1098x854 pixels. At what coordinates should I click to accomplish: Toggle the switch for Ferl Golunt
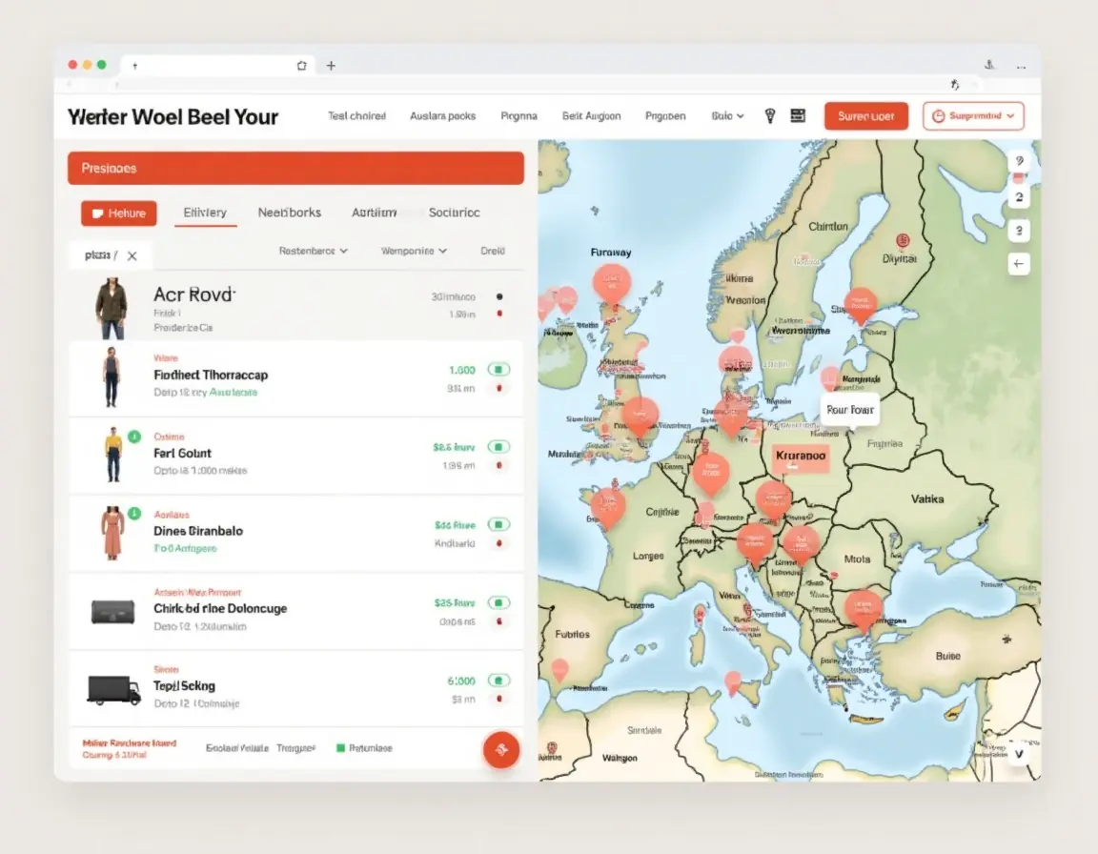[498, 446]
